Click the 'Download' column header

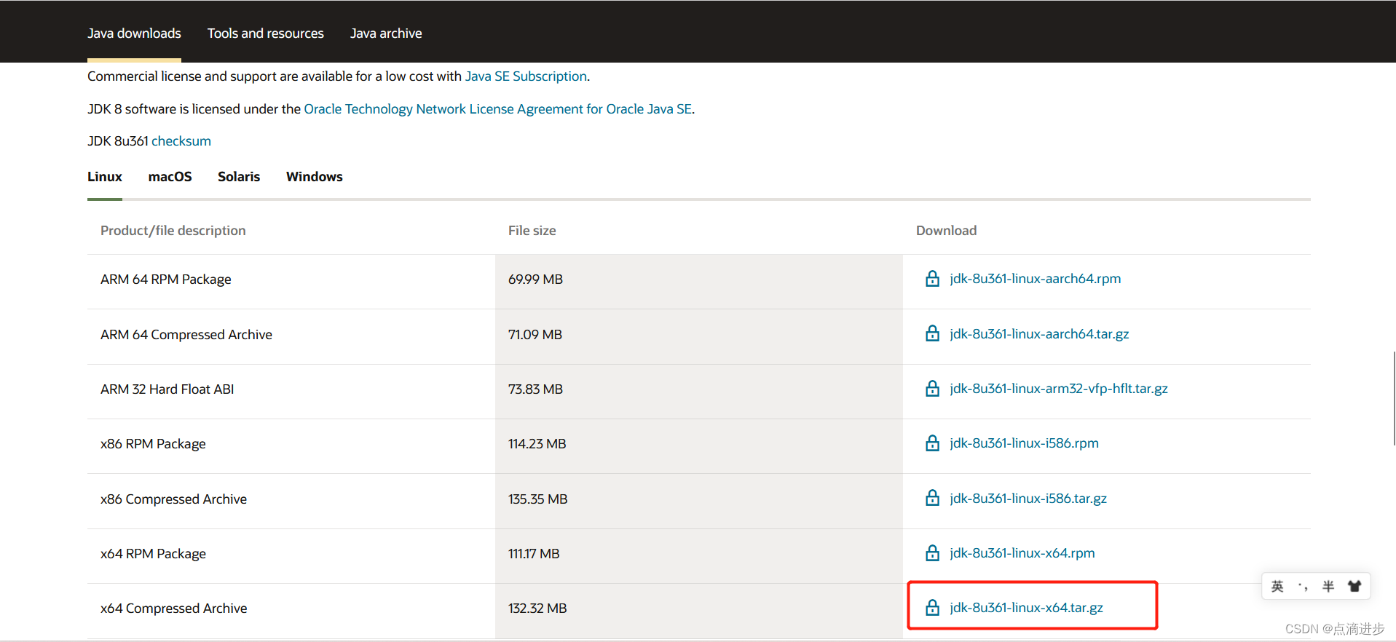946,231
